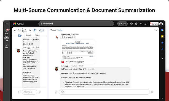The width and height of the screenshot is (169, 101).
Task: Click the @Nav Aggarwal mention in command
Action: [x=88, y=69]
